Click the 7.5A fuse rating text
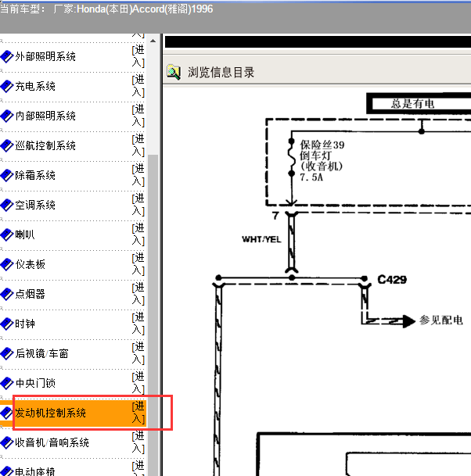This screenshot has width=471, height=476. coord(311,177)
